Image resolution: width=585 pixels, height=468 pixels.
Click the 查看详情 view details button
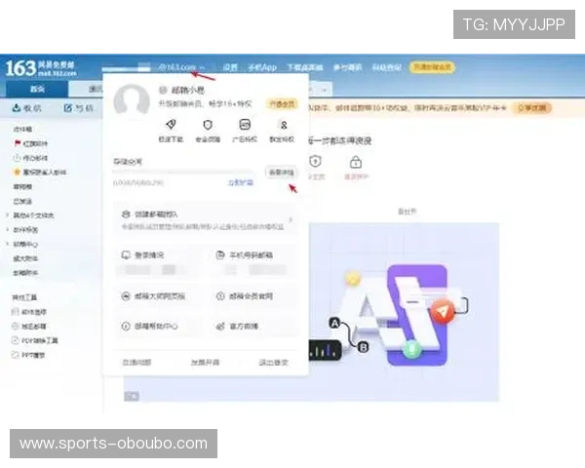pyautogui.click(x=282, y=173)
